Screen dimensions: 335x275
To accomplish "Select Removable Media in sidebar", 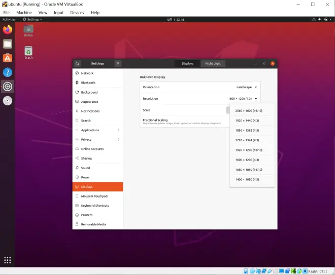I will coord(97,224).
